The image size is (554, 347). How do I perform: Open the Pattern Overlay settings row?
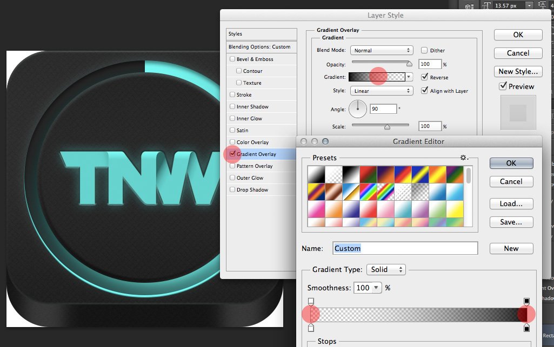262,166
